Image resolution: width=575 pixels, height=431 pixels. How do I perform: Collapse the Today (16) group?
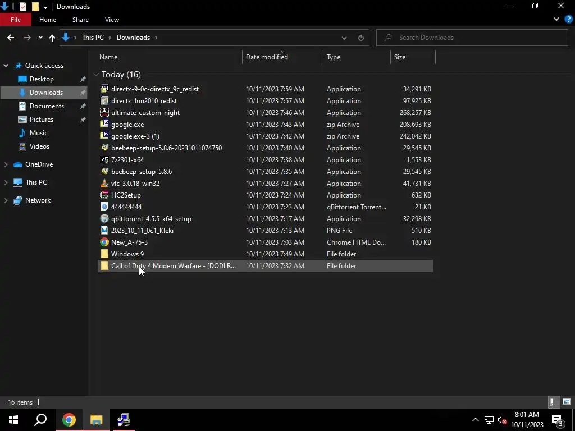click(96, 75)
